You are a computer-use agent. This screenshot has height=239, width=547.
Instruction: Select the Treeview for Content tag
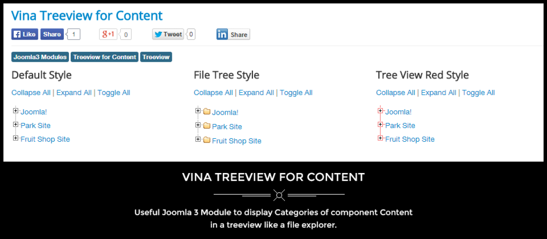coord(105,57)
